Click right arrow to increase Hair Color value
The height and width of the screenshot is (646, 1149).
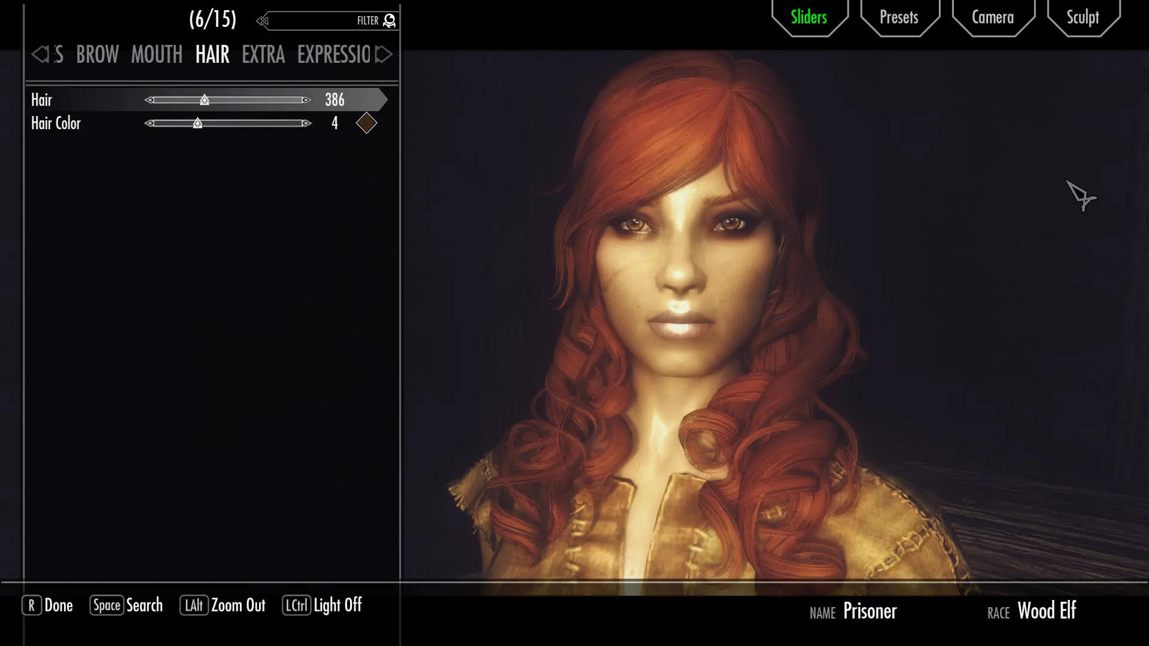305,123
